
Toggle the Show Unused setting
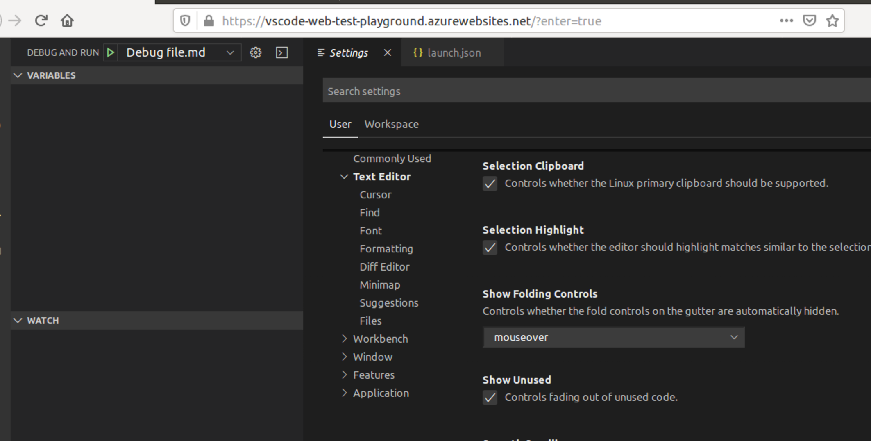pyautogui.click(x=490, y=398)
